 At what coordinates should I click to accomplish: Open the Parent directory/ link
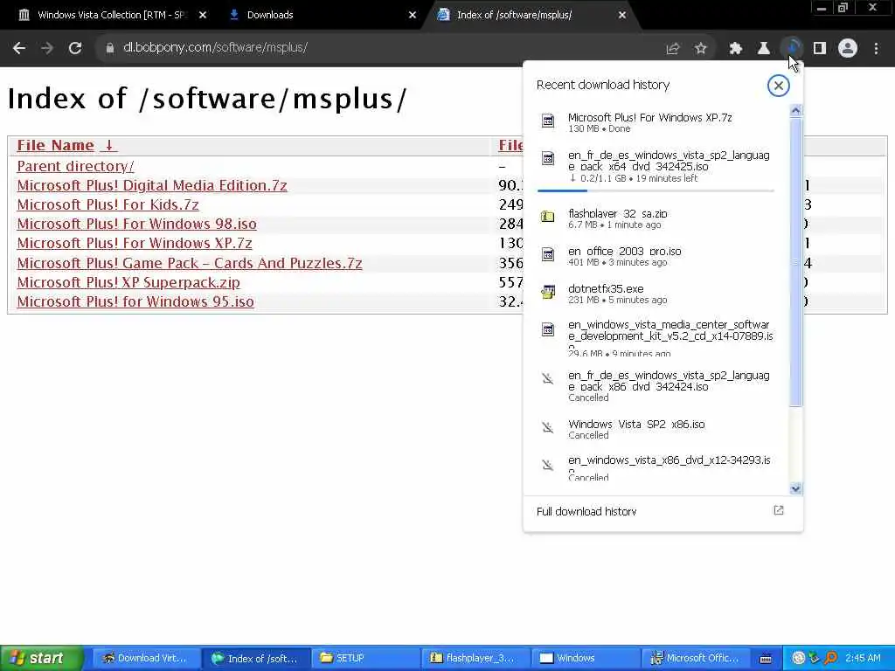point(75,166)
